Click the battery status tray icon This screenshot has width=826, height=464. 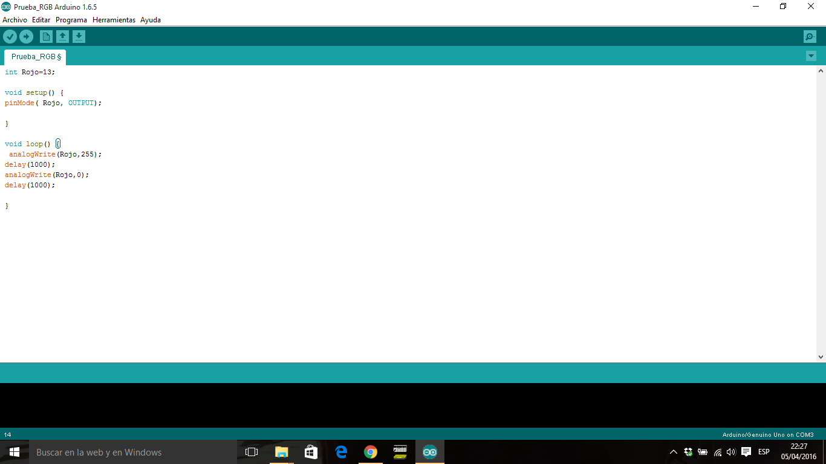tap(703, 452)
